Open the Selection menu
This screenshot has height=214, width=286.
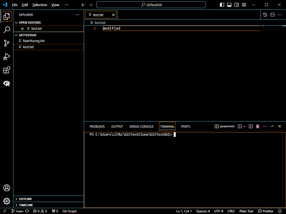[x=40, y=5]
